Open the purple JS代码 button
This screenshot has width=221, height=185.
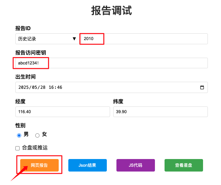pos(135,165)
